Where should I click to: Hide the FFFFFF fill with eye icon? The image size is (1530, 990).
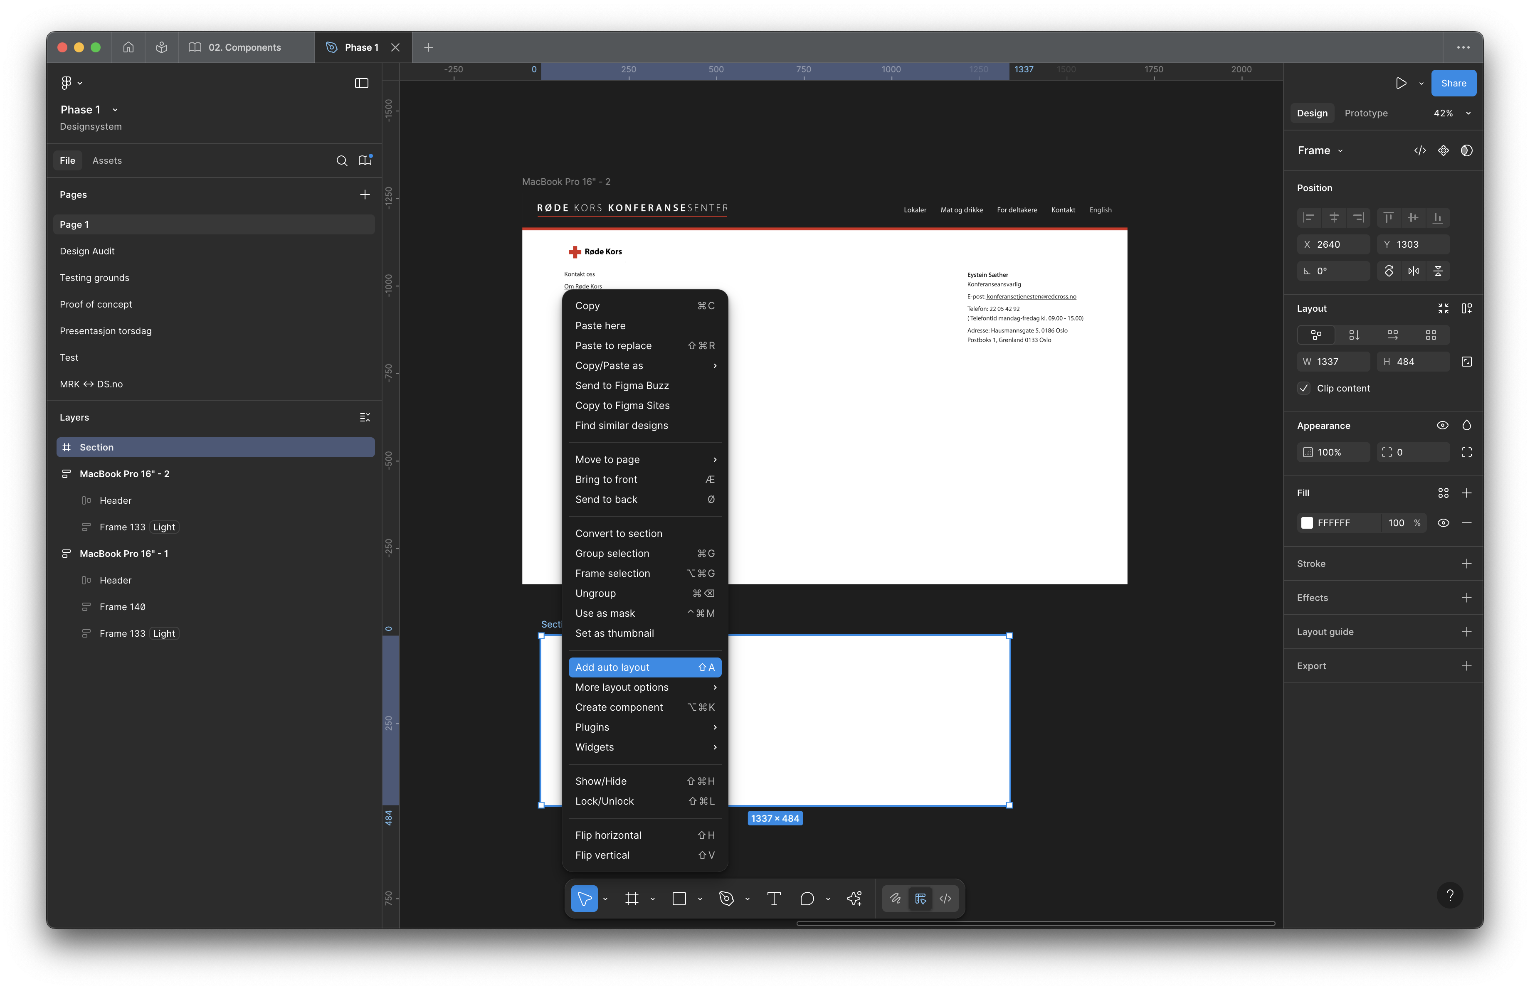click(x=1443, y=523)
